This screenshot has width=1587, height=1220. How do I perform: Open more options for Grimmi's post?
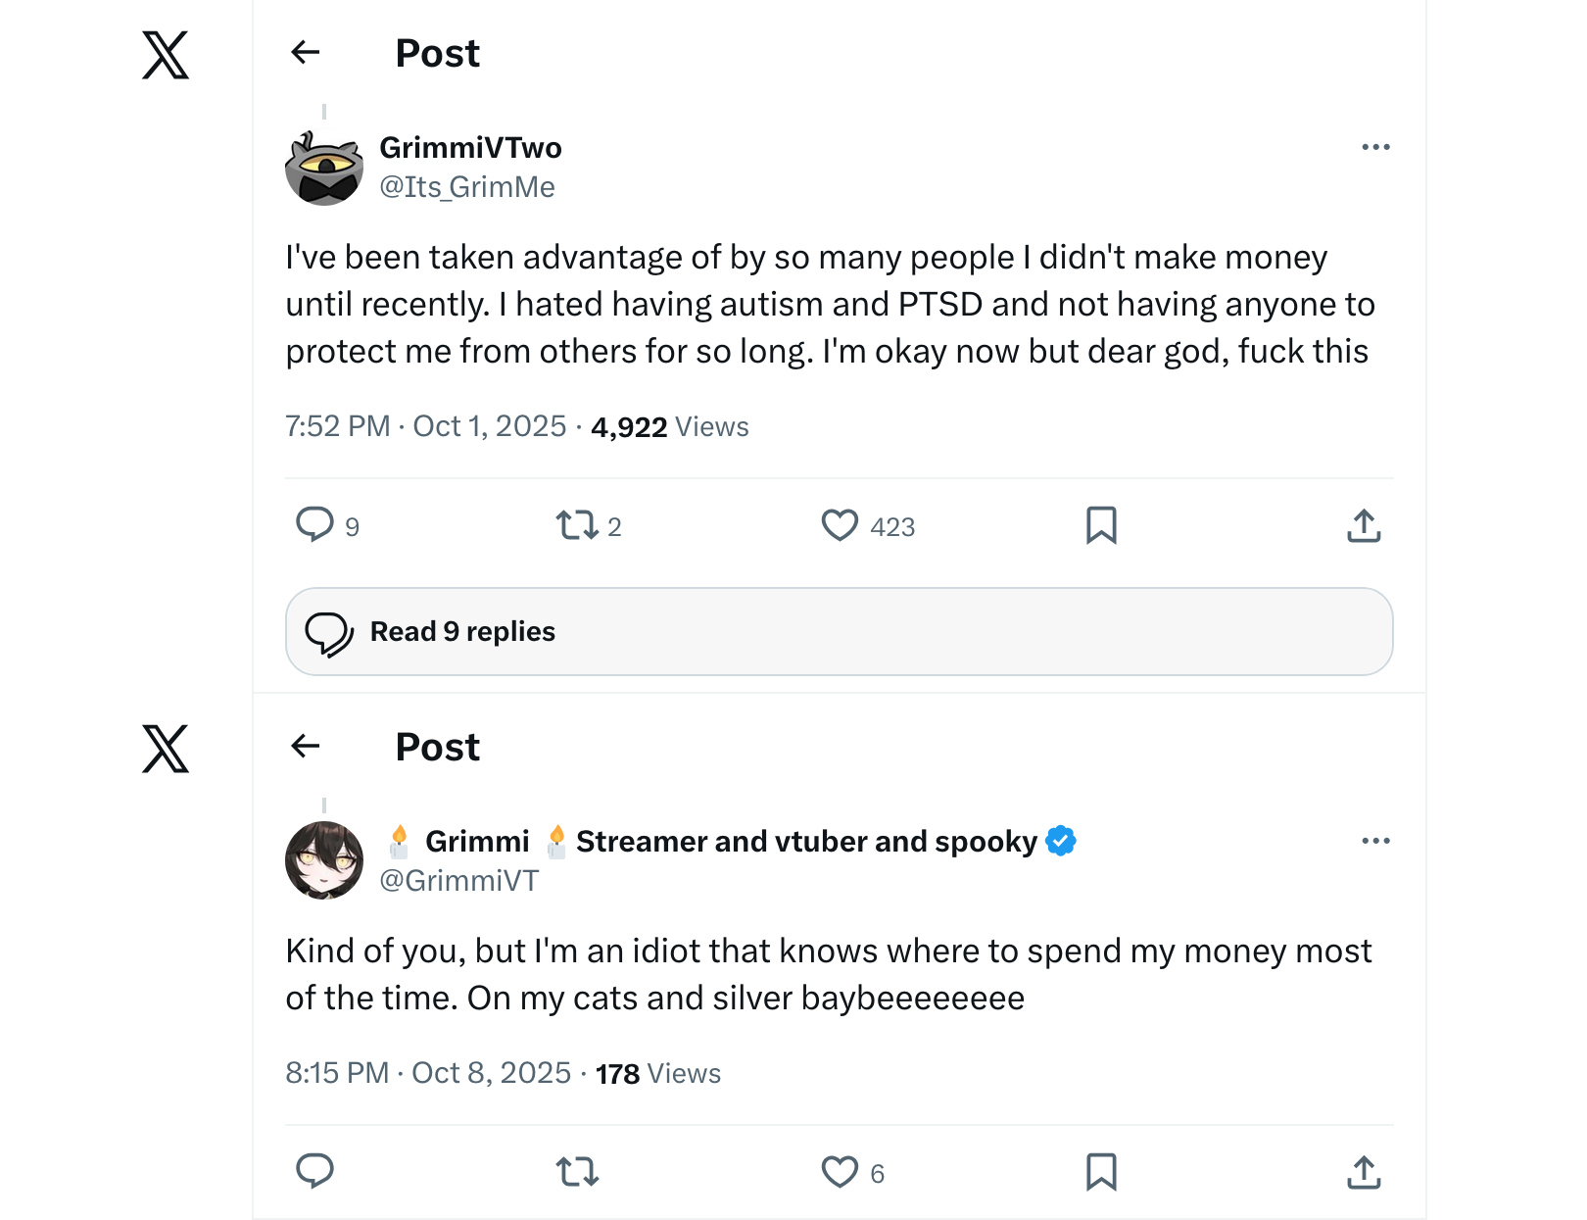[1375, 841]
